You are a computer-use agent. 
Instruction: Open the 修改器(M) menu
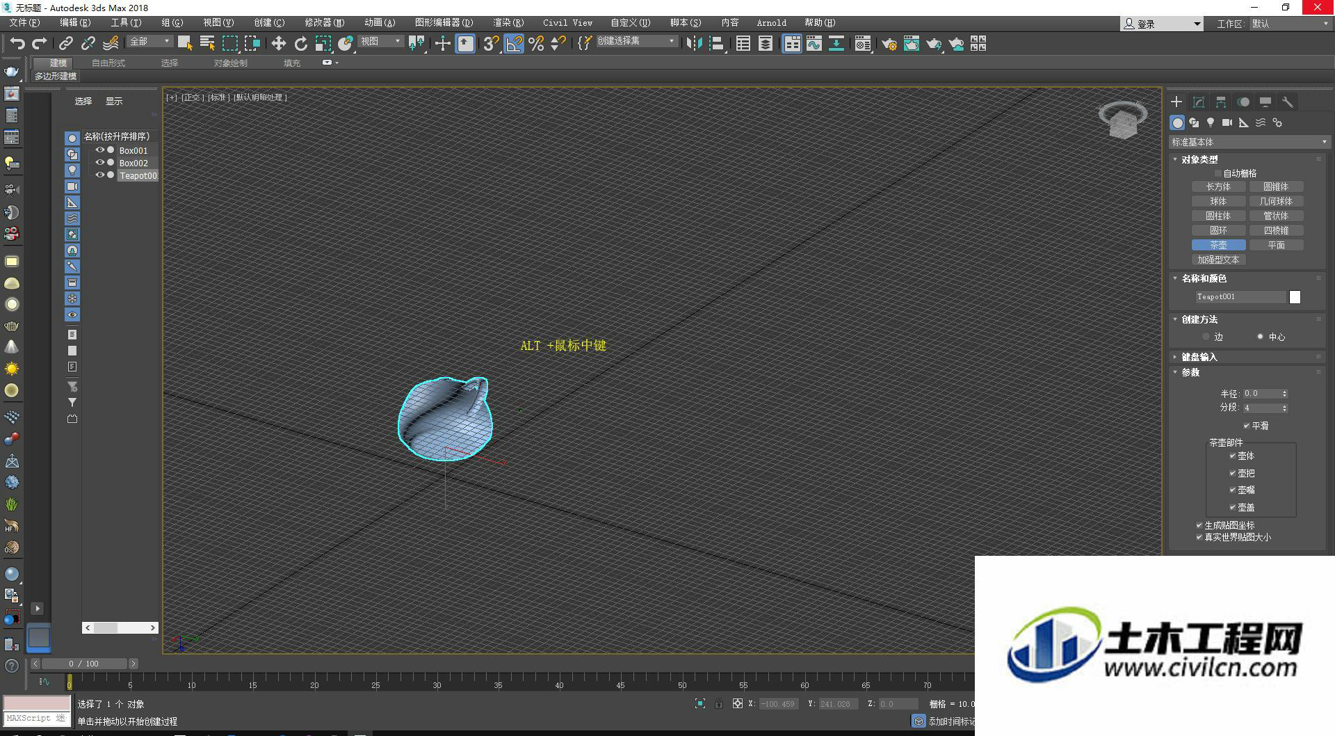point(324,23)
